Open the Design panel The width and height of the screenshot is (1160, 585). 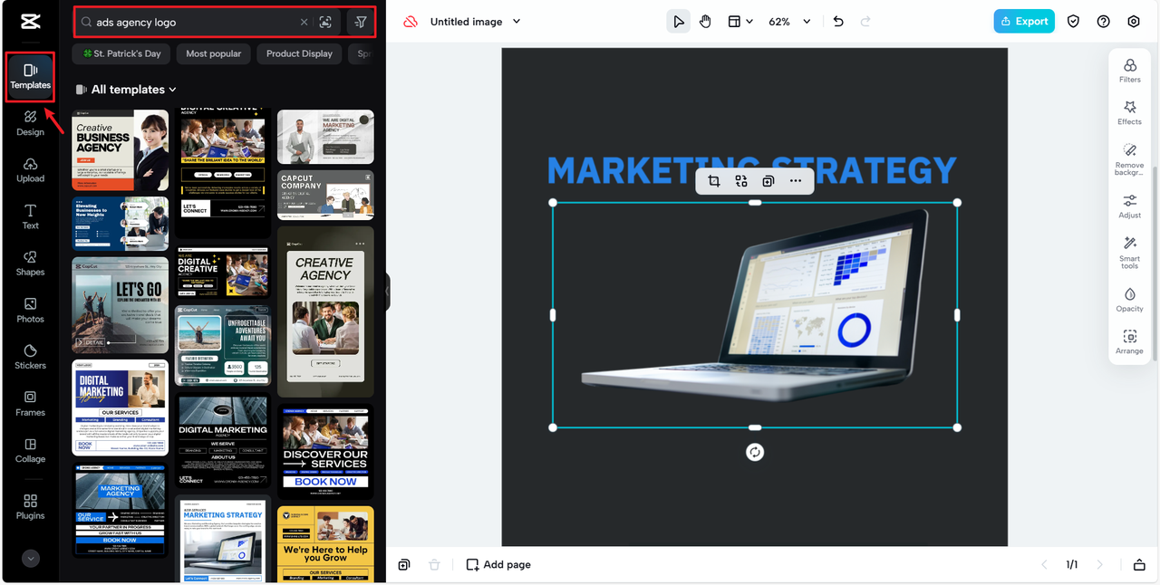point(30,123)
